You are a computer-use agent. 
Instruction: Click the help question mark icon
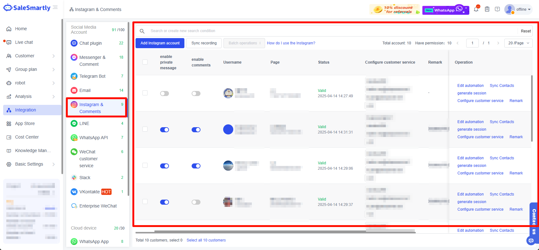(x=497, y=9)
